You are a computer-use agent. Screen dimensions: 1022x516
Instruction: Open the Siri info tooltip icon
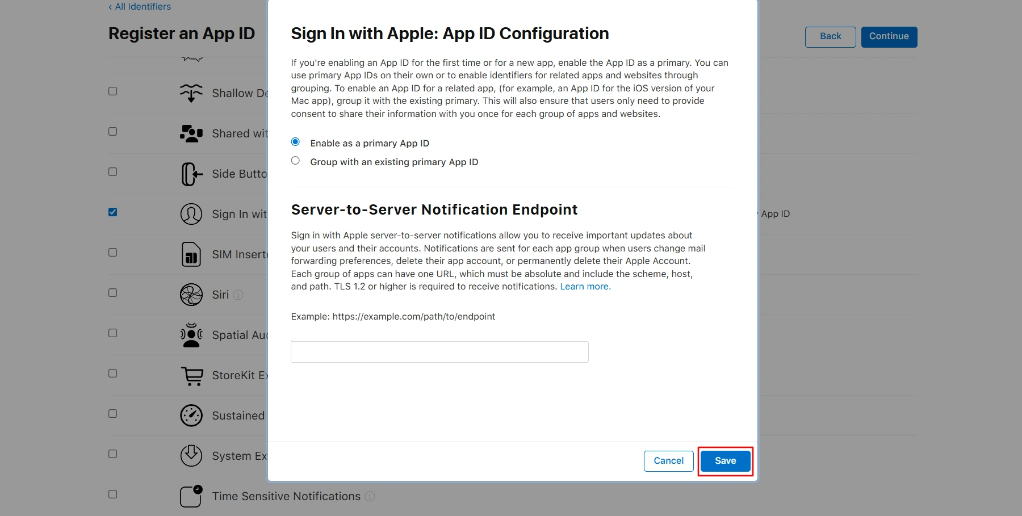[x=238, y=295]
